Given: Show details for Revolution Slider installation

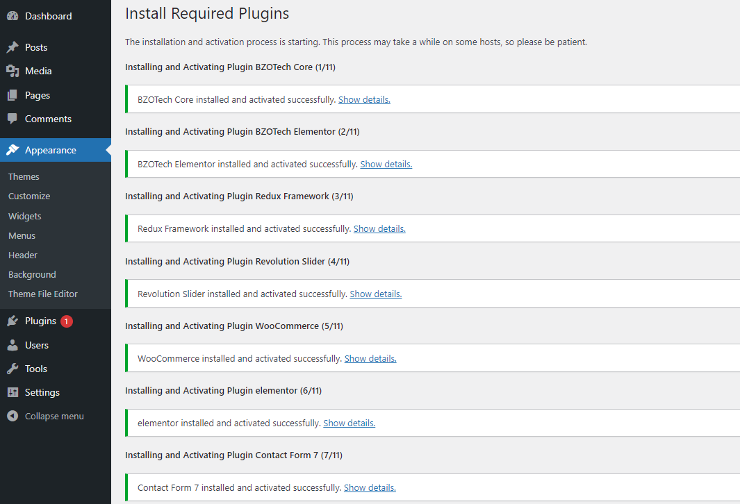Looking at the screenshot, I should click(376, 294).
